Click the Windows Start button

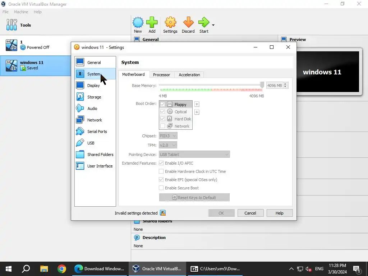point(9,269)
